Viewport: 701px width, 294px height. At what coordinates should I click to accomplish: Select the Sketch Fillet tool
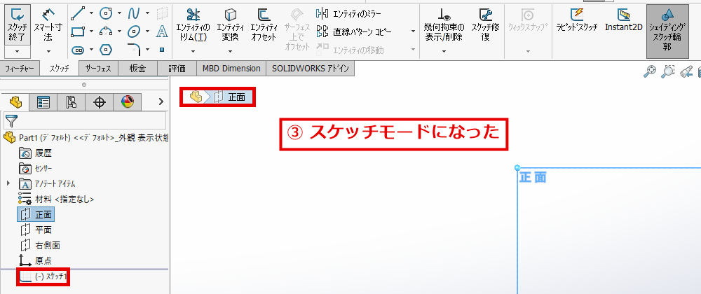click(134, 48)
